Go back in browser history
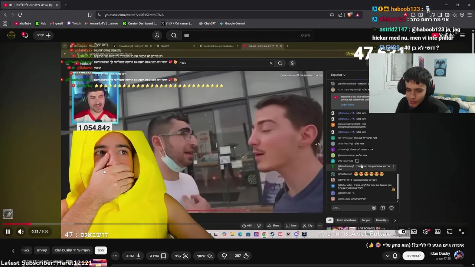This screenshot has width=475, height=267. click(5, 15)
